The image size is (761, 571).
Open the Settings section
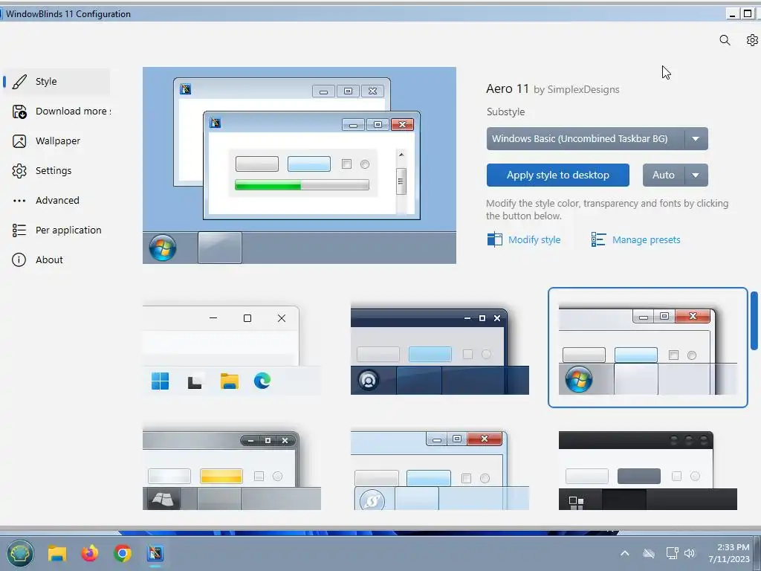56,170
